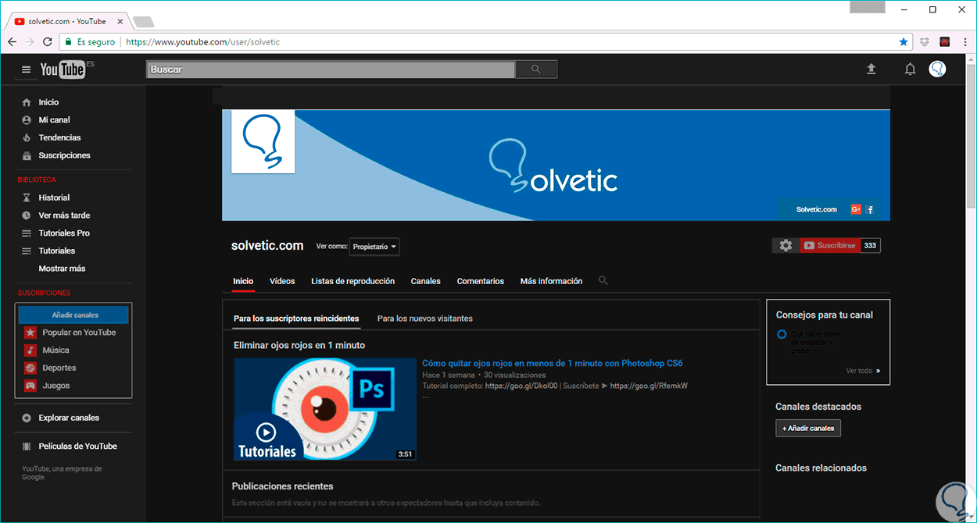Switch to the Inicio channel tab
977x523 pixels.
click(x=243, y=281)
